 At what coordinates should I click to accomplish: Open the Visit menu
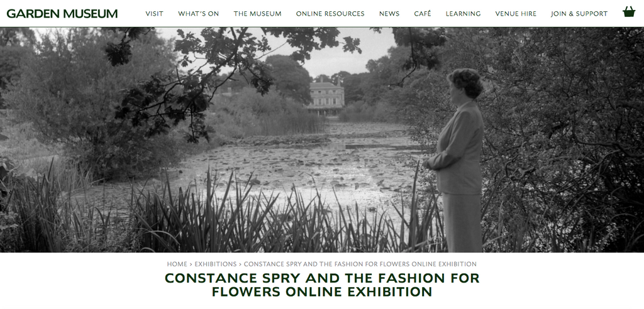click(x=155, y=14)
